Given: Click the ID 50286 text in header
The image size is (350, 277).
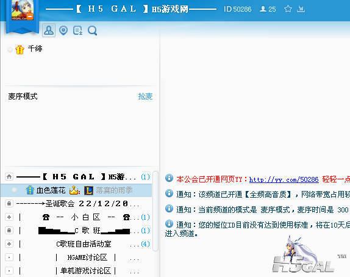Looking at the screenshot, I should tap(238, 9).
